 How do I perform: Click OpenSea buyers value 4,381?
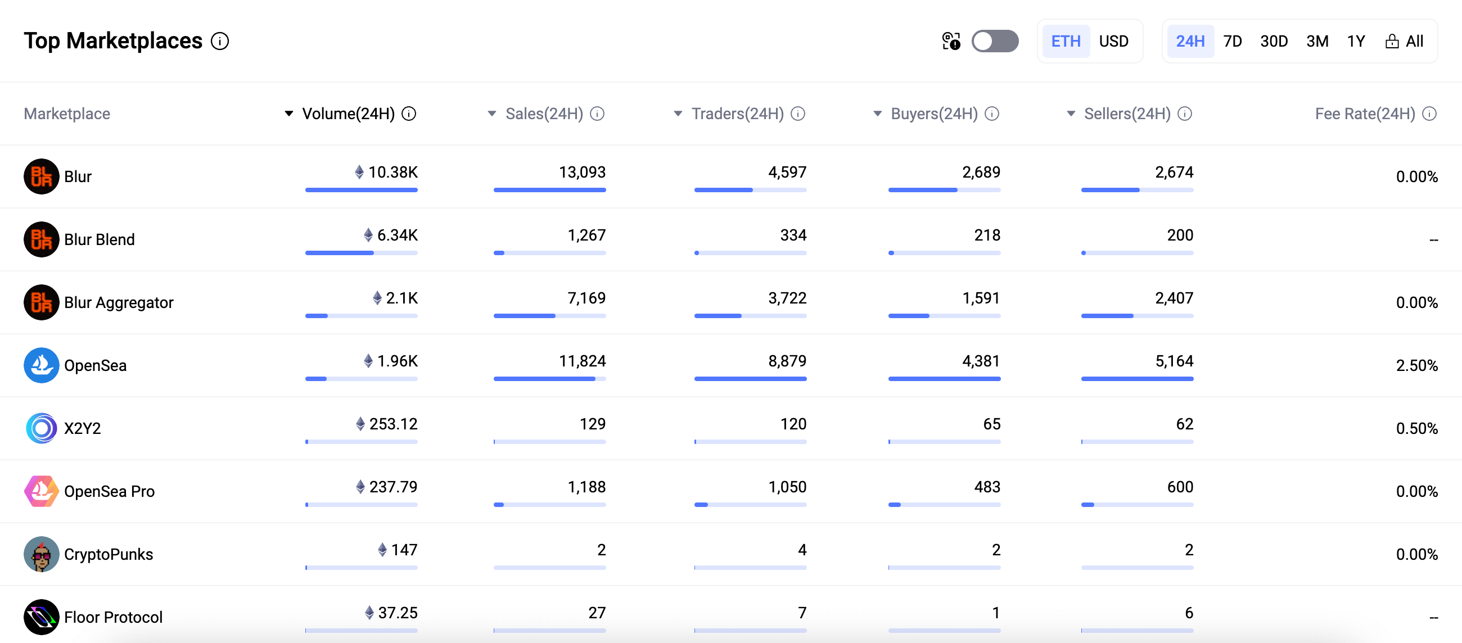click(981, 361)
